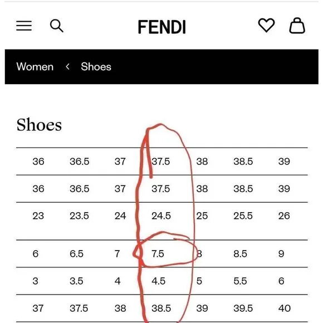Screen dimensions: 323x323
Task: Click the 4.5 size value
Action: 158,281
